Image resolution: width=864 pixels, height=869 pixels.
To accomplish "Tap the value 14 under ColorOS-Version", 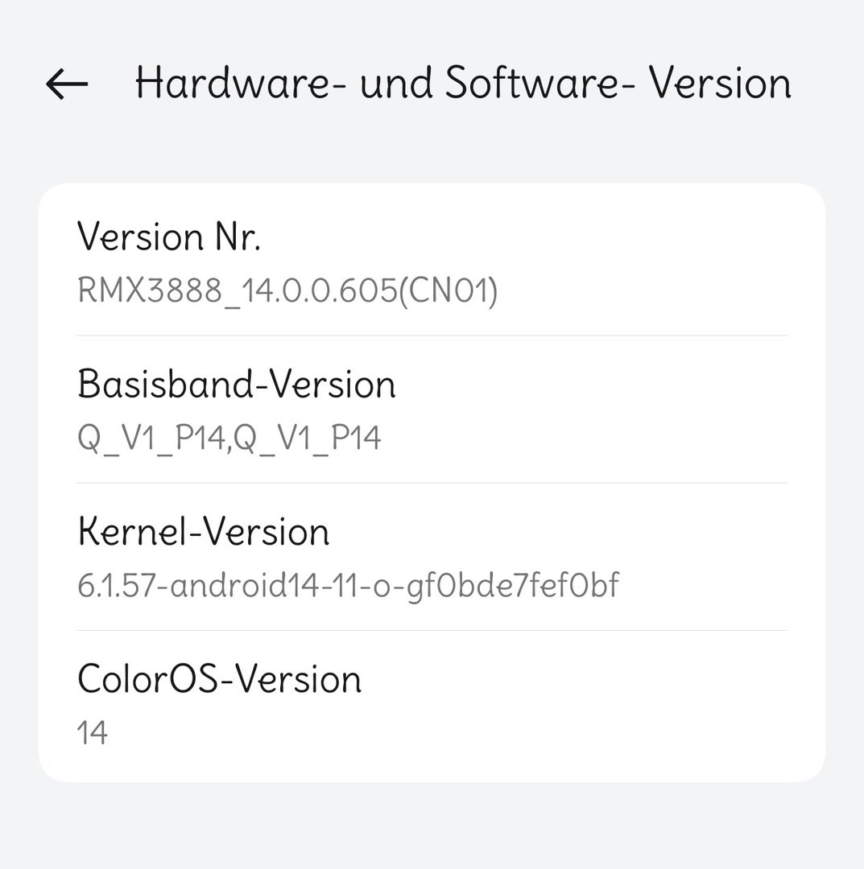I will 93,733.
